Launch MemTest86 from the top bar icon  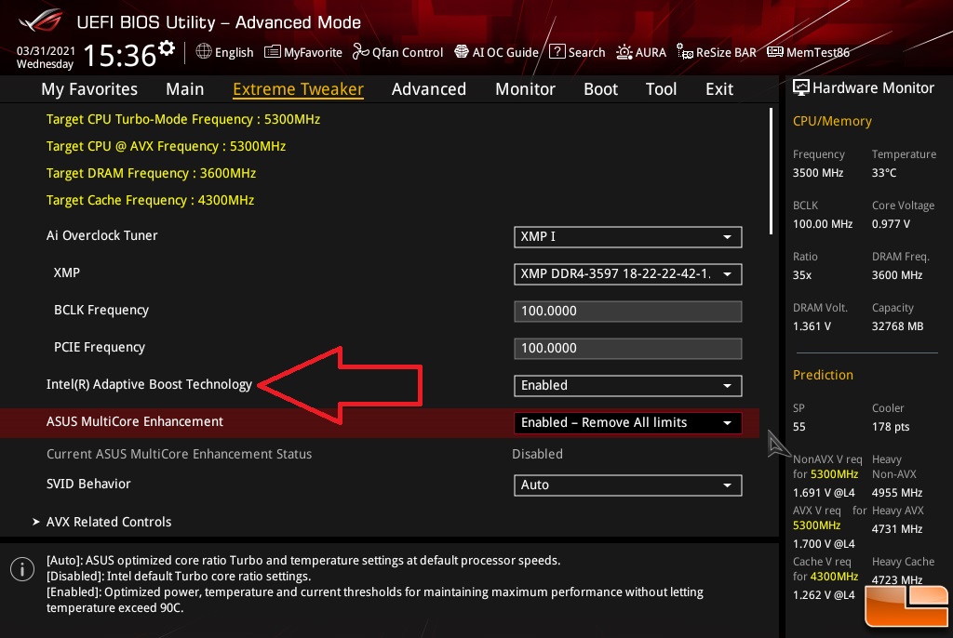(x=775, y=52)
